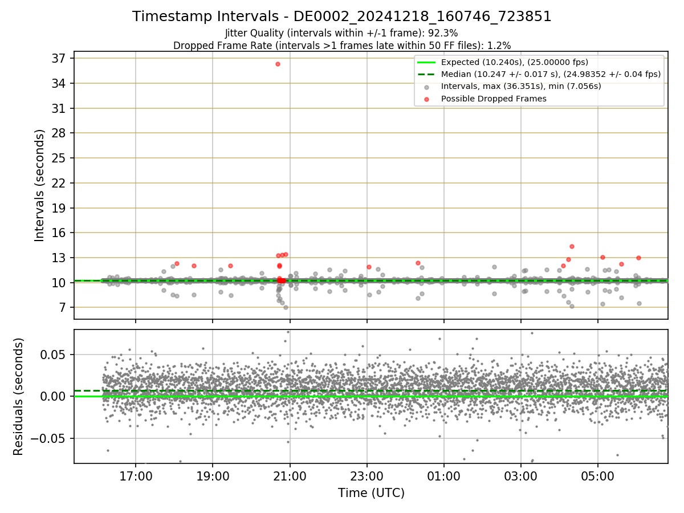Click the '17:00' x-axis tick label
Screen dimensions: 684x513
136,476
